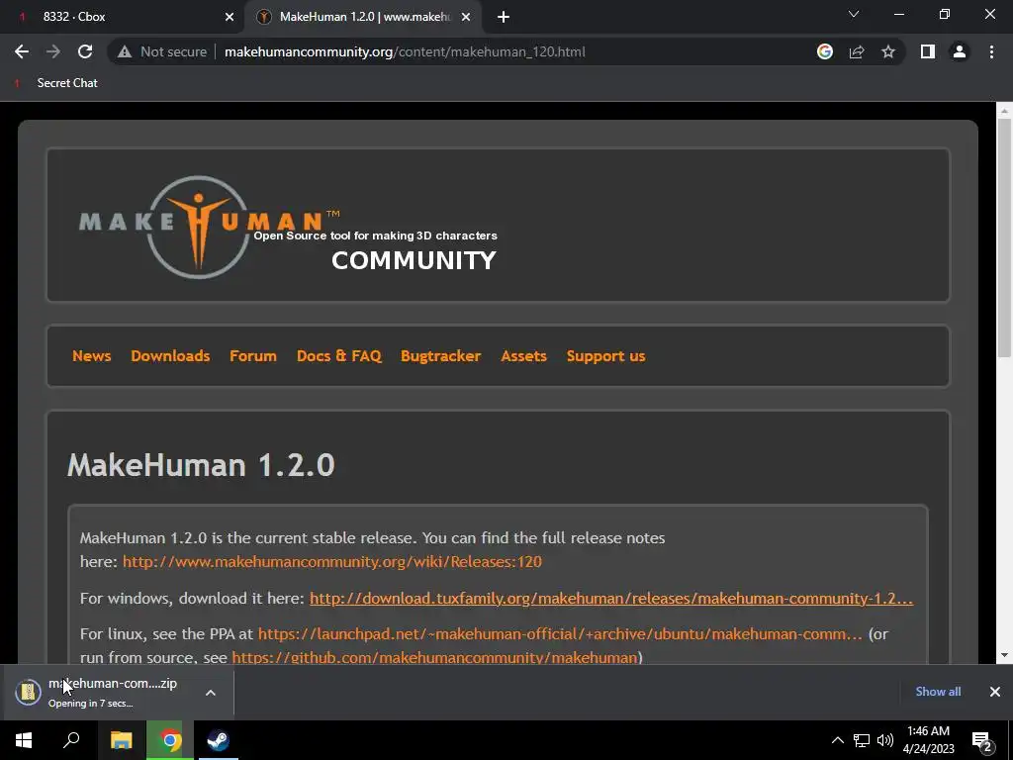The width and height of the screenshot is (1013, 760).
Task: Click the Chrome taskbar icon
Action: click(x=170, y=740)
